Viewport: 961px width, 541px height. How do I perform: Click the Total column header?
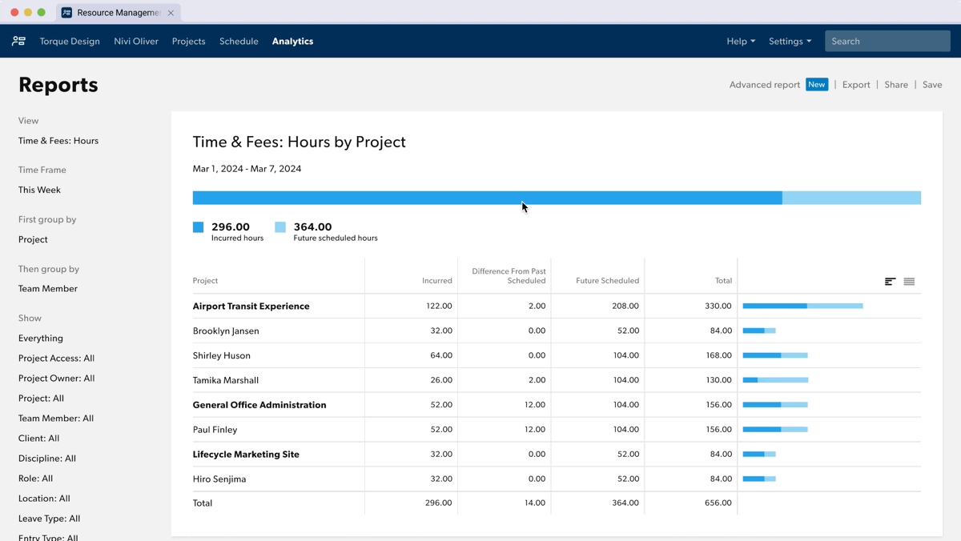(x=723, y=281)
